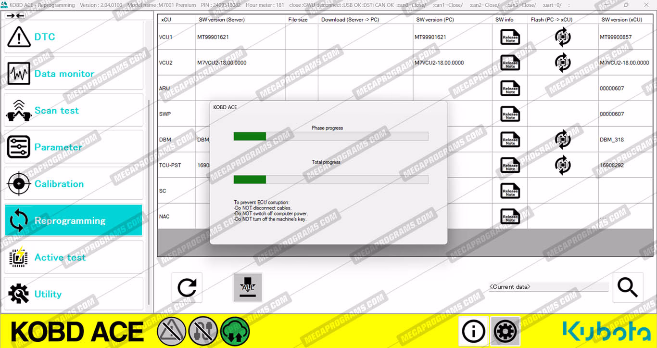Click the Hour meter : 181 text
657x348 pixels.
point(266,5)
